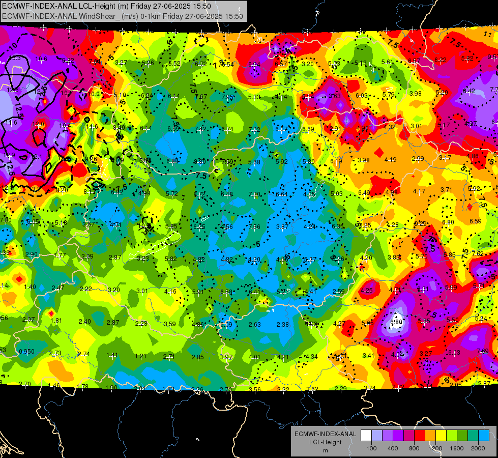Viewport: 498px width, 458px height.
Task: Click the legend unit label m
Action: tap(325, 451)
